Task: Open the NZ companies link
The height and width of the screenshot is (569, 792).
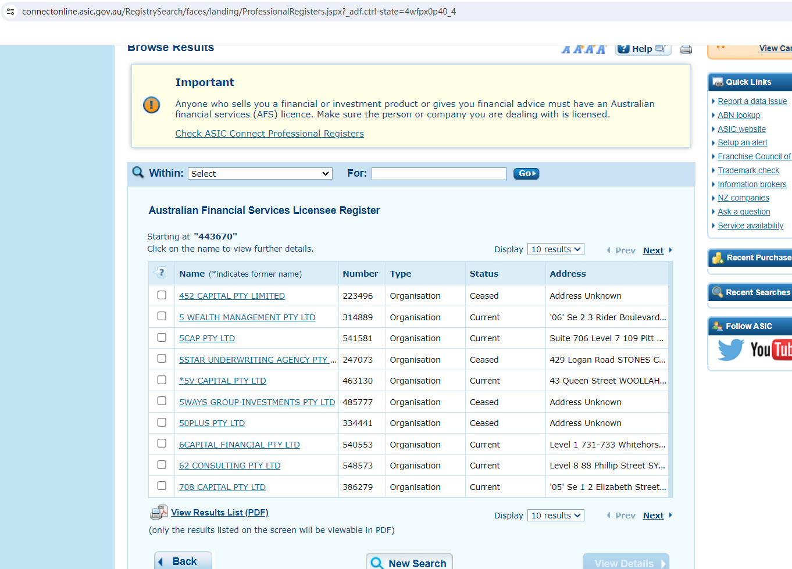Action: click(x=743, y=198)
